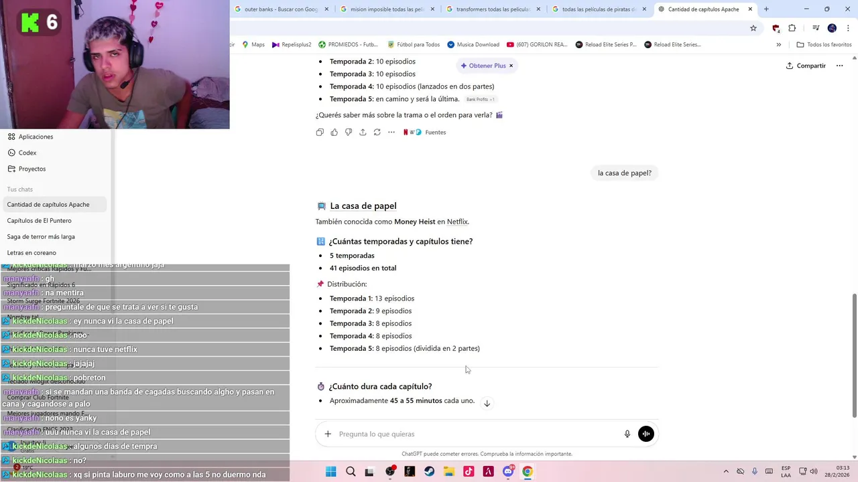Screen dimensions: 858x482
Task: Open the Maps bookmark
Action: point(253,45)
